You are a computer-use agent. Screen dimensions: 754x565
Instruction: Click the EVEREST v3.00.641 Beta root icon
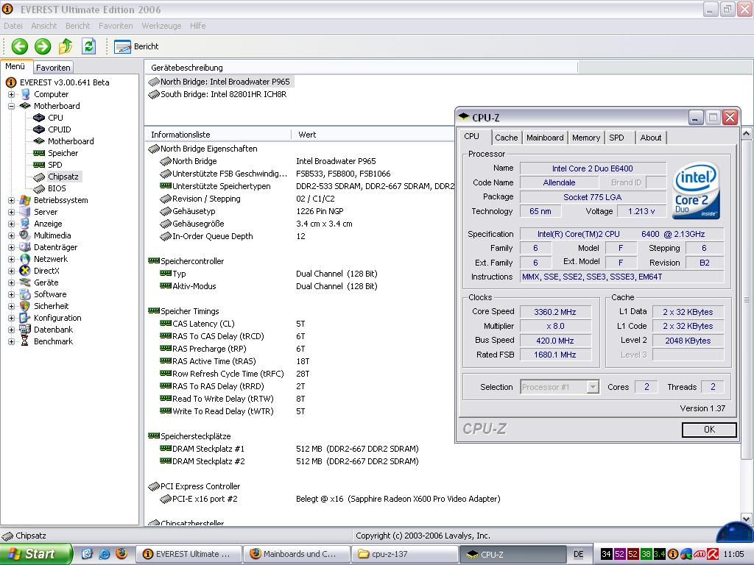click(11, 82)
